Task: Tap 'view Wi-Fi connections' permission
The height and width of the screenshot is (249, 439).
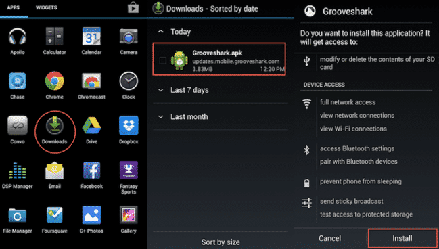Action: (353, 129)
